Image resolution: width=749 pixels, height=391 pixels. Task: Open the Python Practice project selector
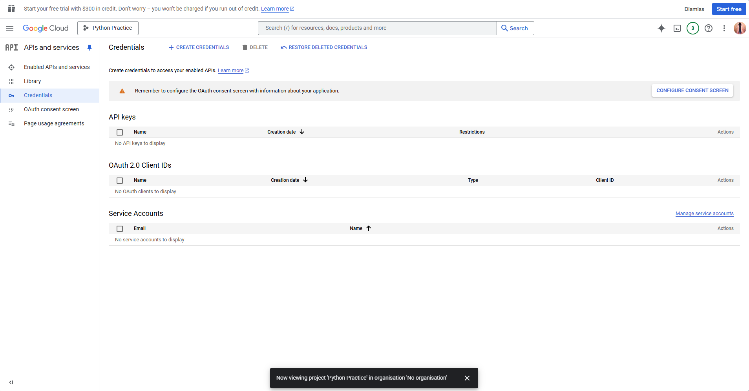click(x=108, y=28)
